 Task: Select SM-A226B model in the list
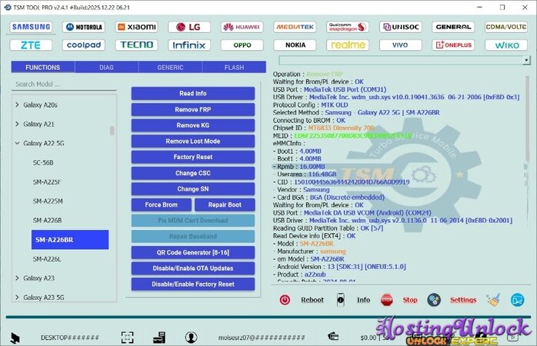(48, 220)
